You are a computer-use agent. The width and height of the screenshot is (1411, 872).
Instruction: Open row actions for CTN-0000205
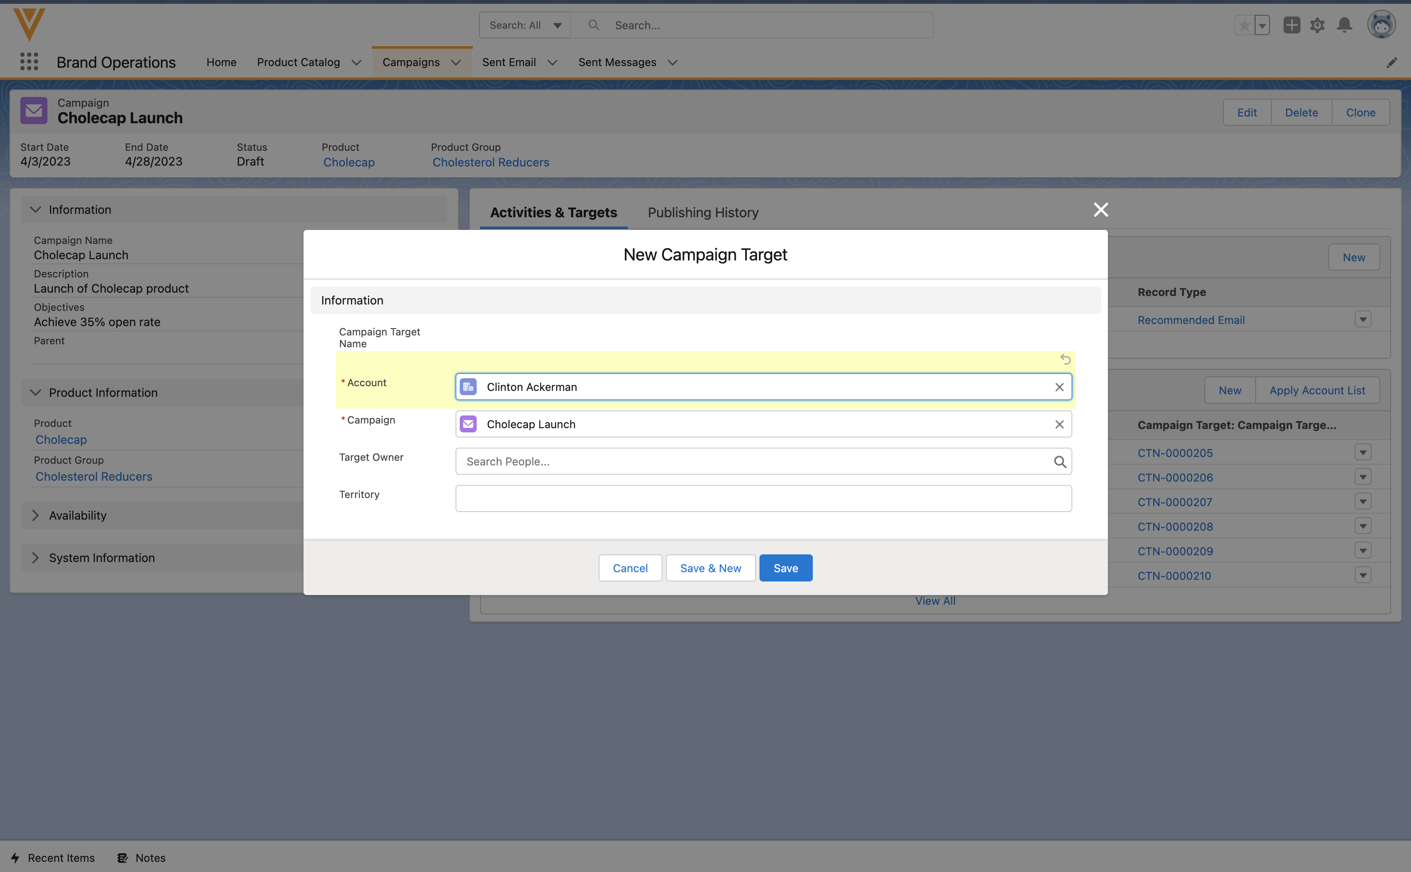pyautogui.click(x=1363, y=452)
